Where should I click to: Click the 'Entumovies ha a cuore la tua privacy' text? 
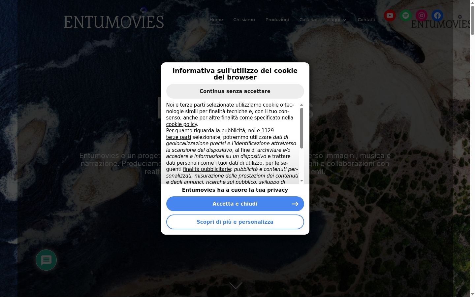(235, 190)
